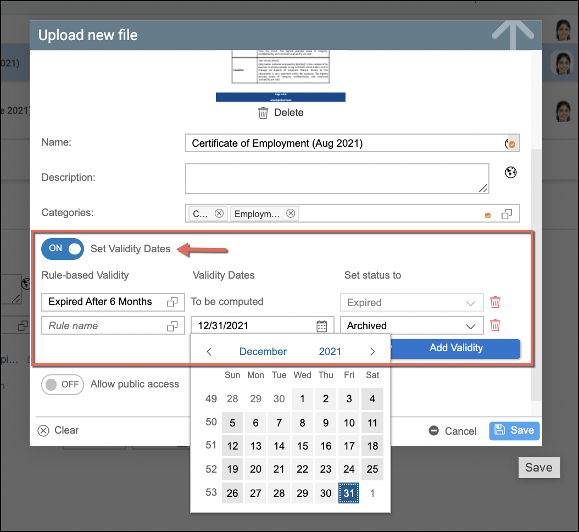Turn off Set Validity Dates toggle

(63, 248)
